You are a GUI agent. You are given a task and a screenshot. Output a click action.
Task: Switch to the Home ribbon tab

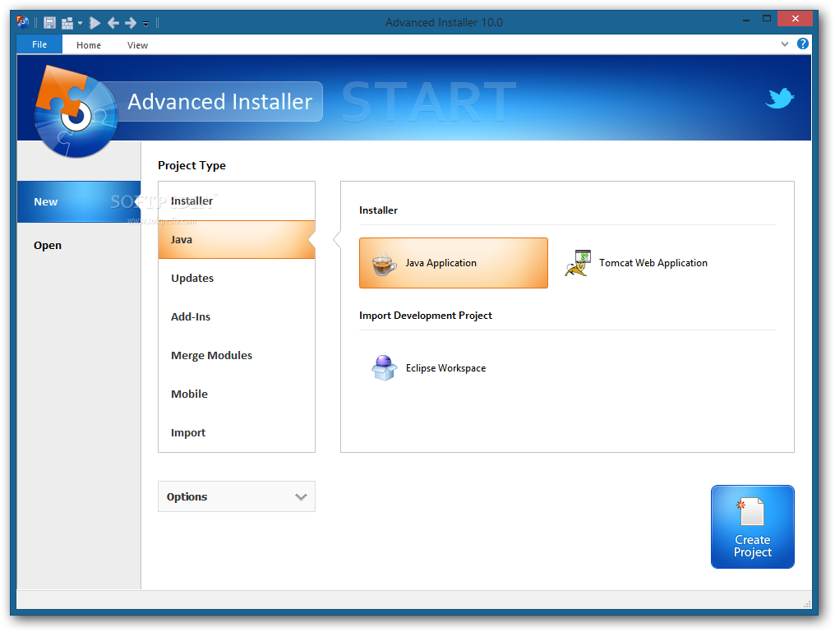(89, 45)
